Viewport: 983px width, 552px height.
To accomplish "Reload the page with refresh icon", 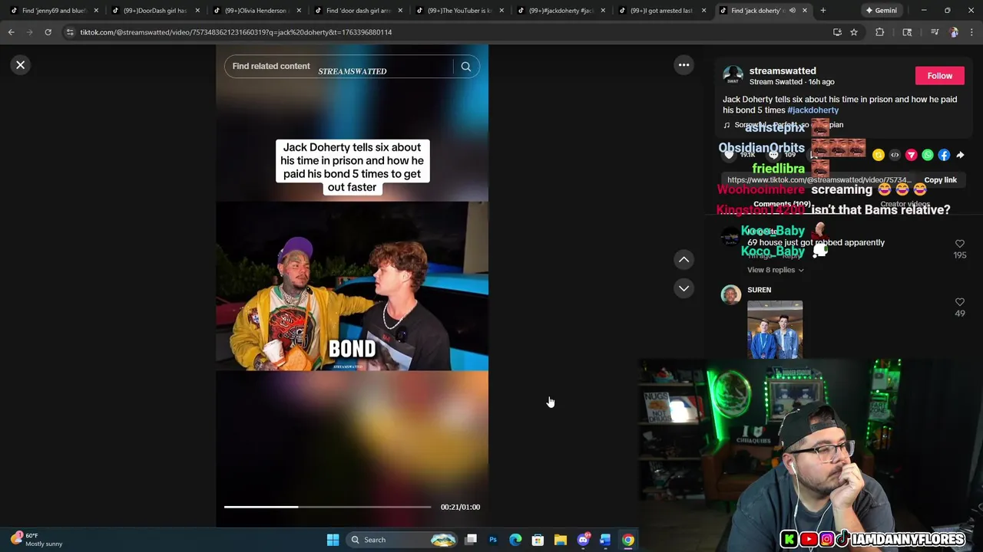I will click(48, 32).
